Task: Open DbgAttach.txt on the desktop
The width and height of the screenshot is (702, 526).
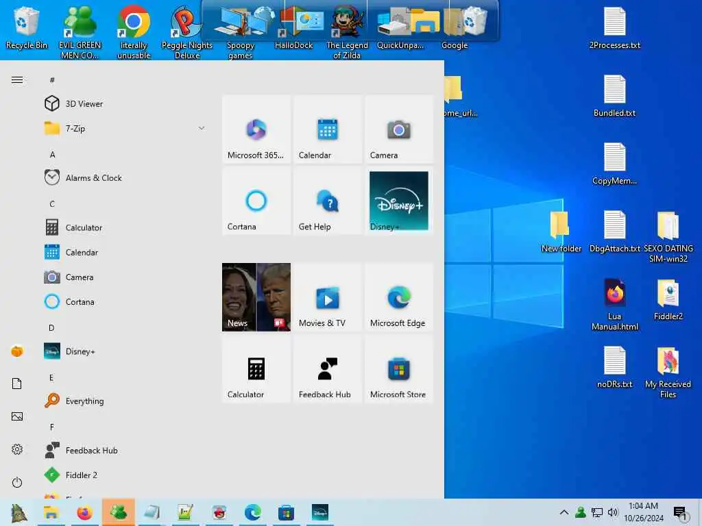Action: [615, 231]
